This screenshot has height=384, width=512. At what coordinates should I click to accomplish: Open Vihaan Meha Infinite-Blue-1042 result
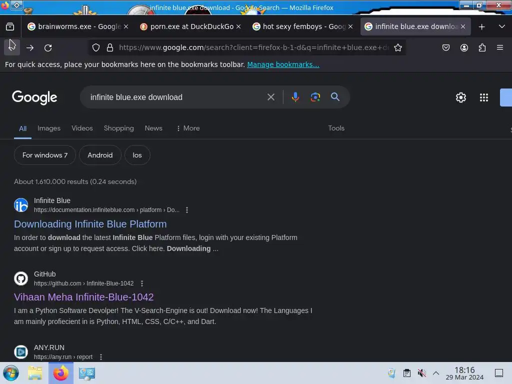pos(83,297)
